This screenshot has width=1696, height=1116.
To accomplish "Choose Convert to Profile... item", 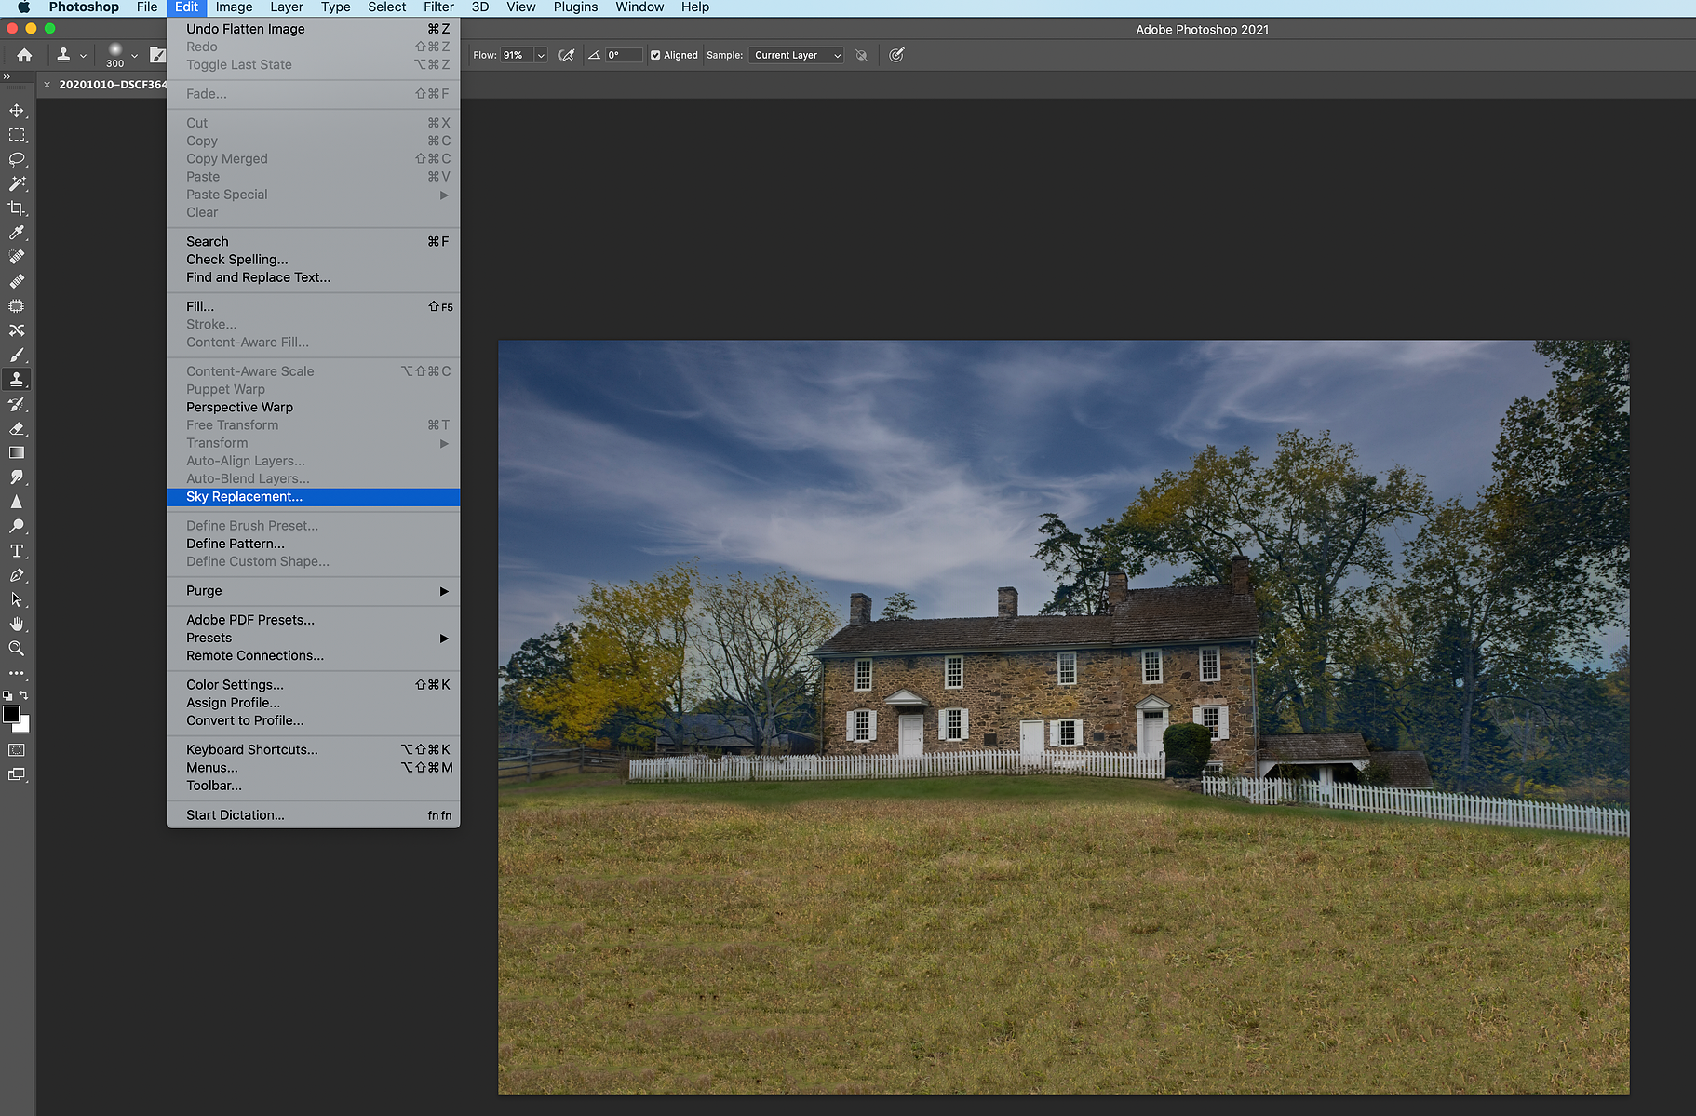I will [313, 720].
